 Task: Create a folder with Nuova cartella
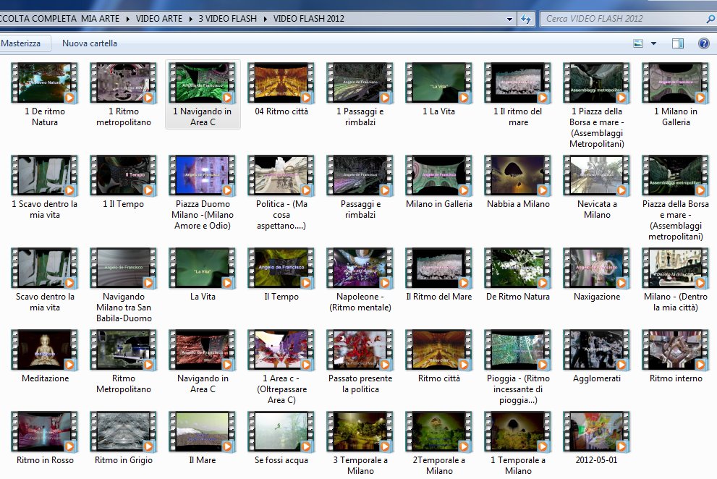[90, 43]
